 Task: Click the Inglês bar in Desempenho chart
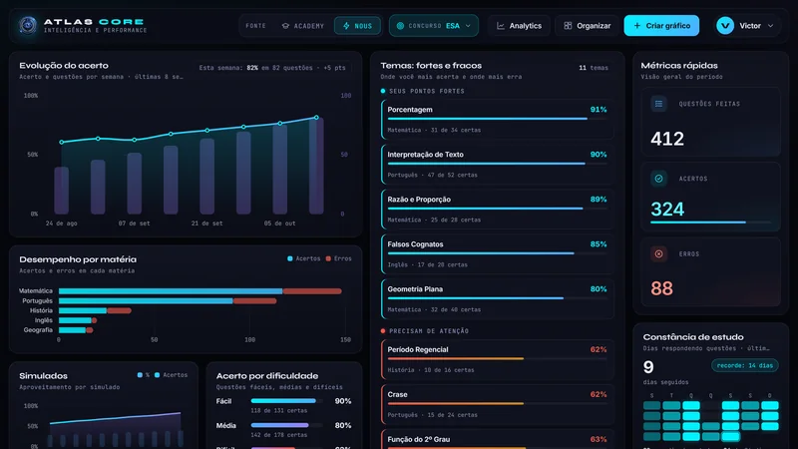[78, 320]
